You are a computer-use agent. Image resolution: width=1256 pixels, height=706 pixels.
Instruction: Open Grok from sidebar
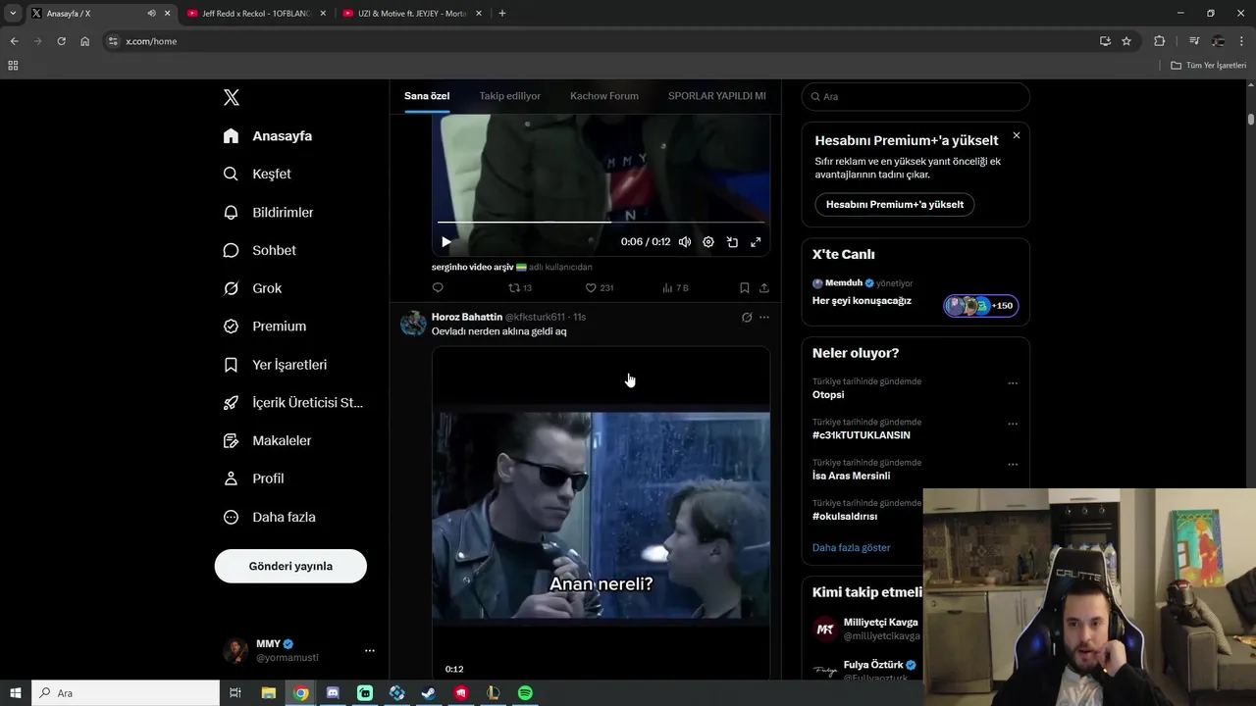coord(253,288)
